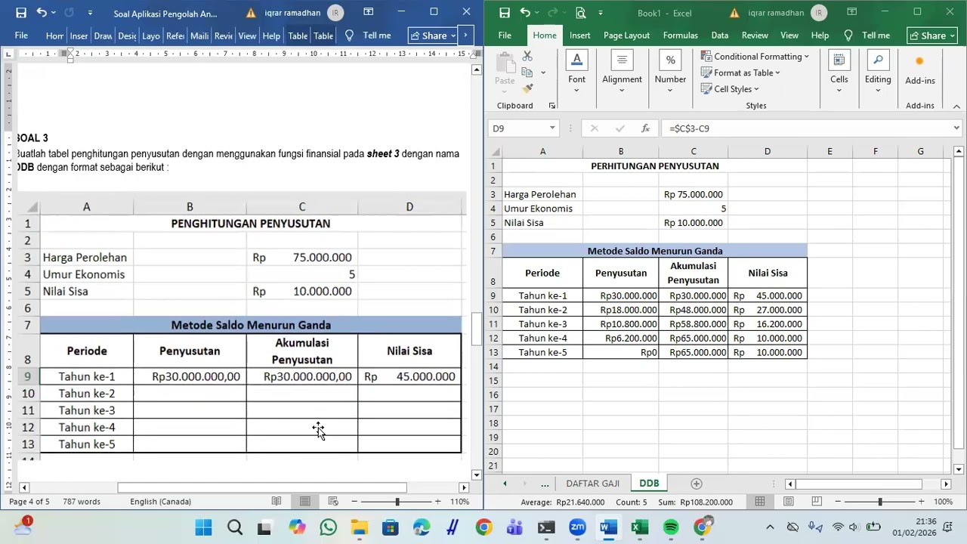The width and height of the screenshot is (967, 544).
Task: Open Conditional Formatting dropdown
Action: [x=755, y=57]
